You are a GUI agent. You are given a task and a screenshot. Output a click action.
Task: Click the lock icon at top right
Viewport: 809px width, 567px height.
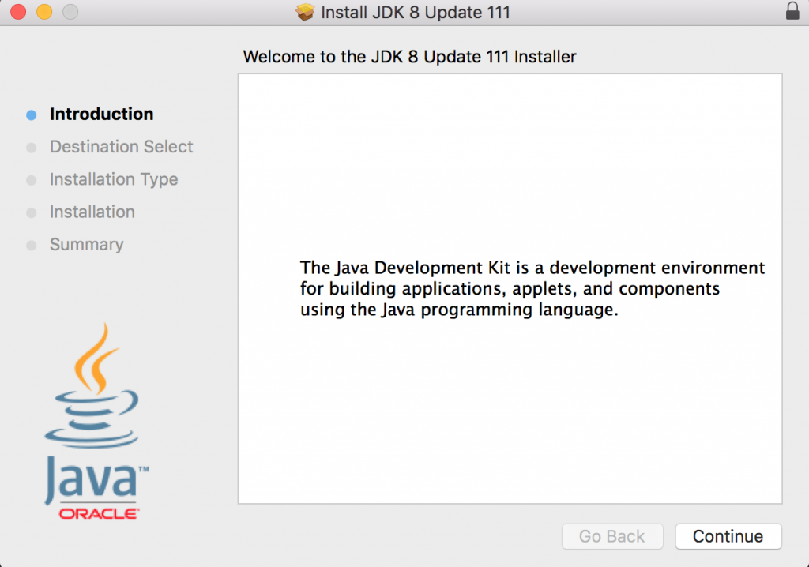coord(793,12)
